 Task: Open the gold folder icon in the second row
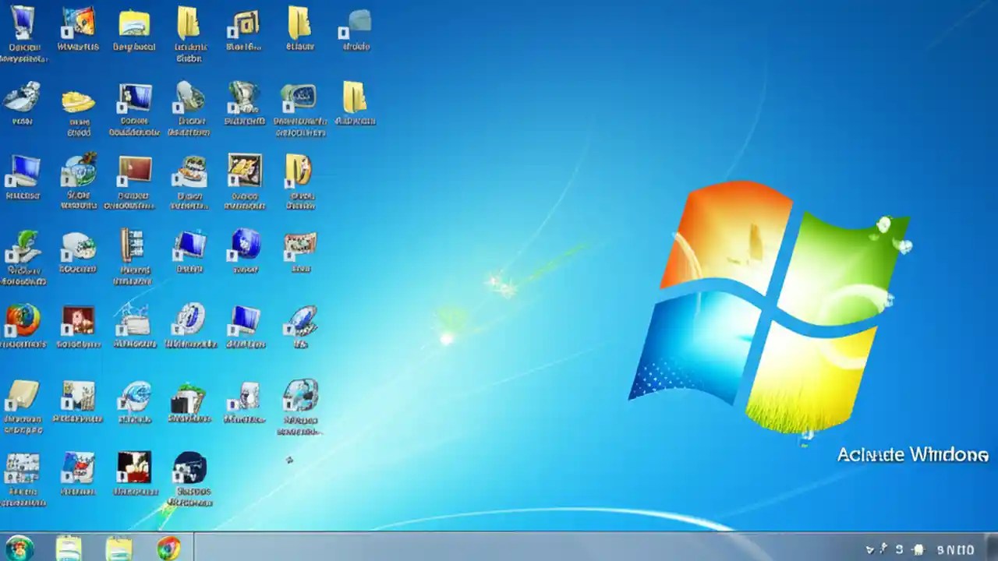[356, 97]
